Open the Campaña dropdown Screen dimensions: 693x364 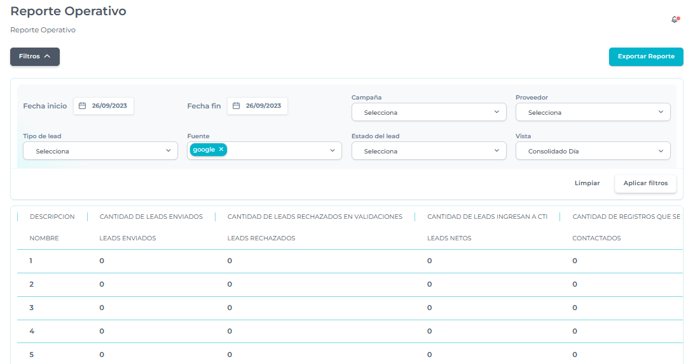429,112
